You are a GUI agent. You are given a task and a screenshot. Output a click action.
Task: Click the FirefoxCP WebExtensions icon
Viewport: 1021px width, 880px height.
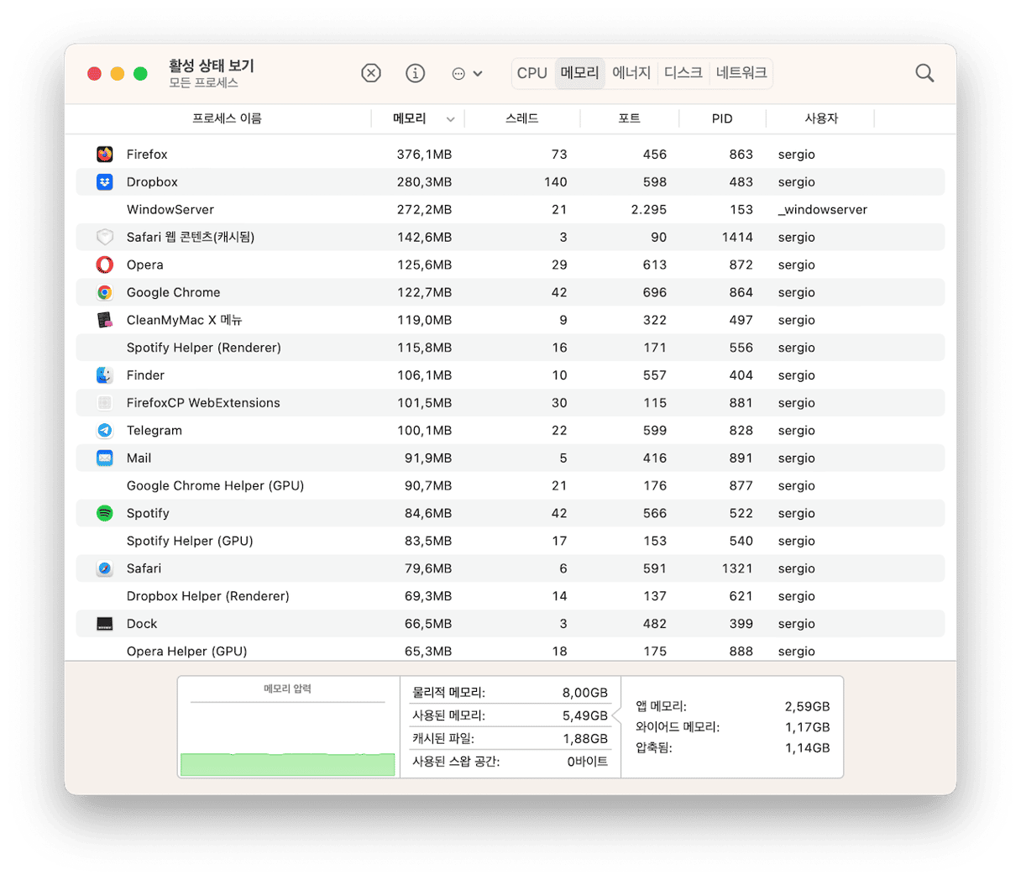pos(104,402)
